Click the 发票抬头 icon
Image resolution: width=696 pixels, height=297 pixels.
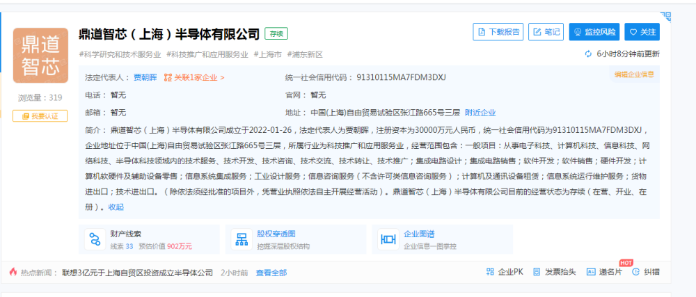pos(537,272)
